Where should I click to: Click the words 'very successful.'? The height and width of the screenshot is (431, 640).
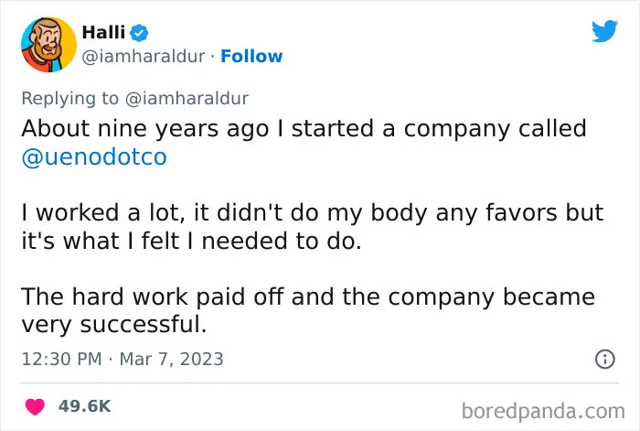pyautogui.click(x=114, y=325)
